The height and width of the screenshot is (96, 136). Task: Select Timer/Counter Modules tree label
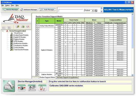pyautogui.click(x=21, y=50)
